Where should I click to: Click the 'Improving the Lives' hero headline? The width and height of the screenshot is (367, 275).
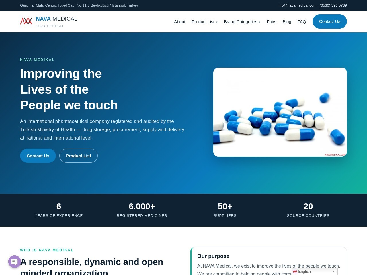click(x=69, y=89)
